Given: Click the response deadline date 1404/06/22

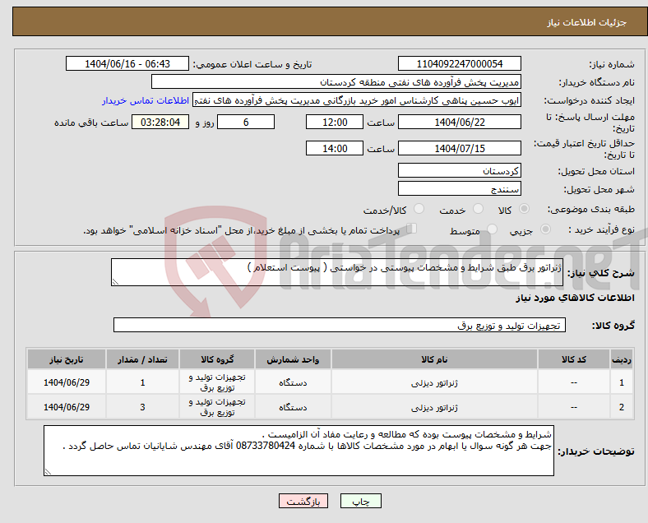Looking at the screenshot, I should [x=459, y=123].
